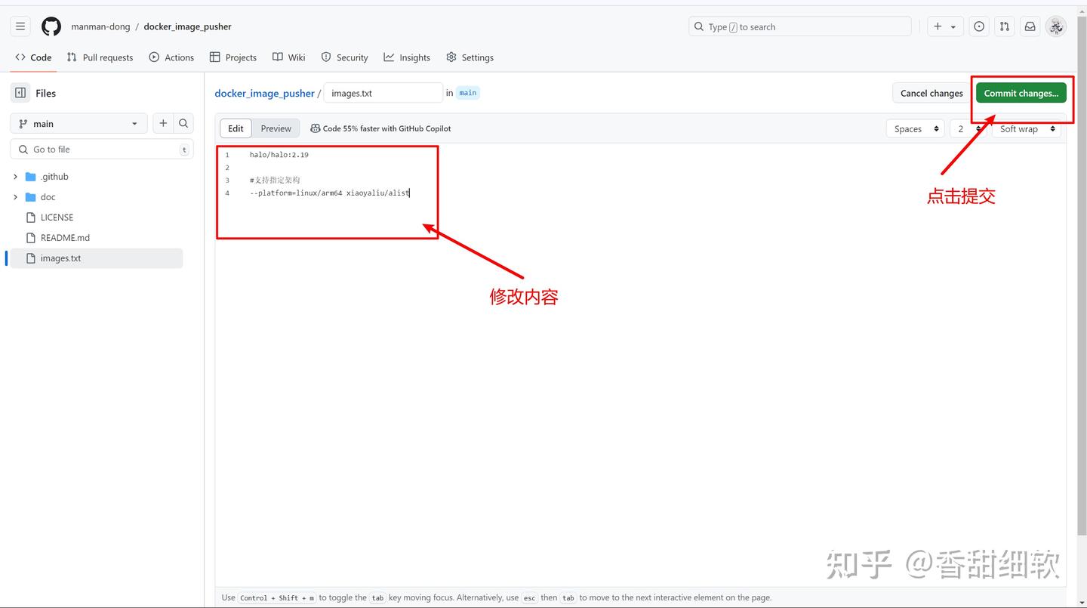The image size is (1087, 608).
Task: Open the GitHub home logo icon
Action: 51,26
